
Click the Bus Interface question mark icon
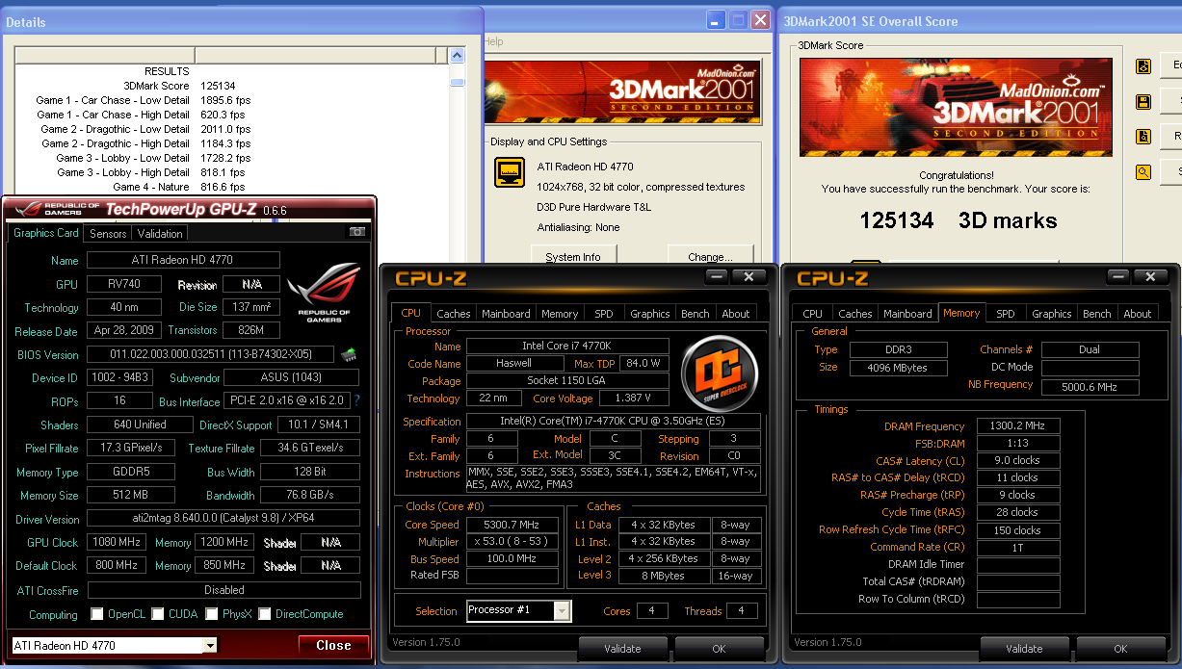point(357,400)
